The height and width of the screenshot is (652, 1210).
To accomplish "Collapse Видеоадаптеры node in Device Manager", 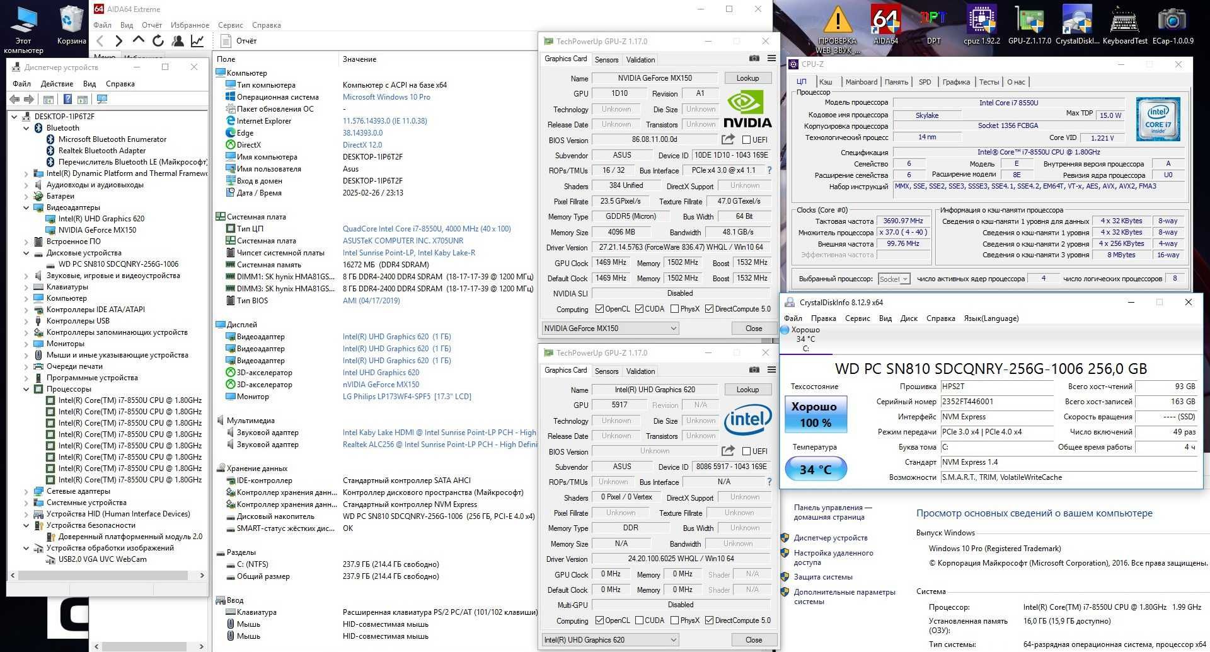I will coord(26,207).
